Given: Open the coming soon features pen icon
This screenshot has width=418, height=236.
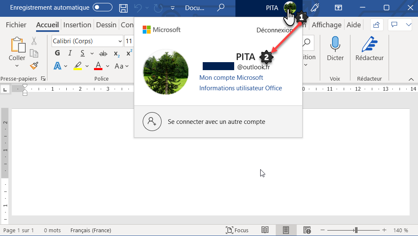Looking at the screenshot, I should click(x=315, y=8).
